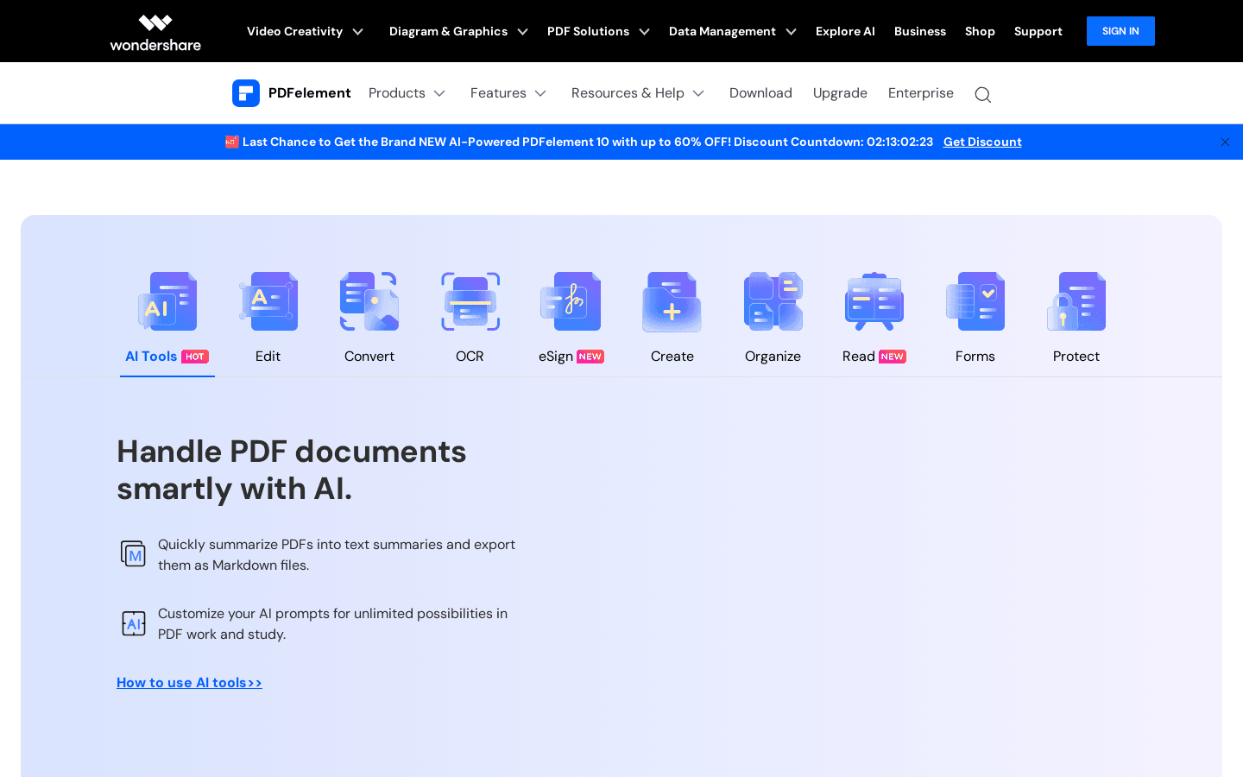Open the Edit PDF tool icon
Screen dimensions: 1243x777
click(268, 301)
